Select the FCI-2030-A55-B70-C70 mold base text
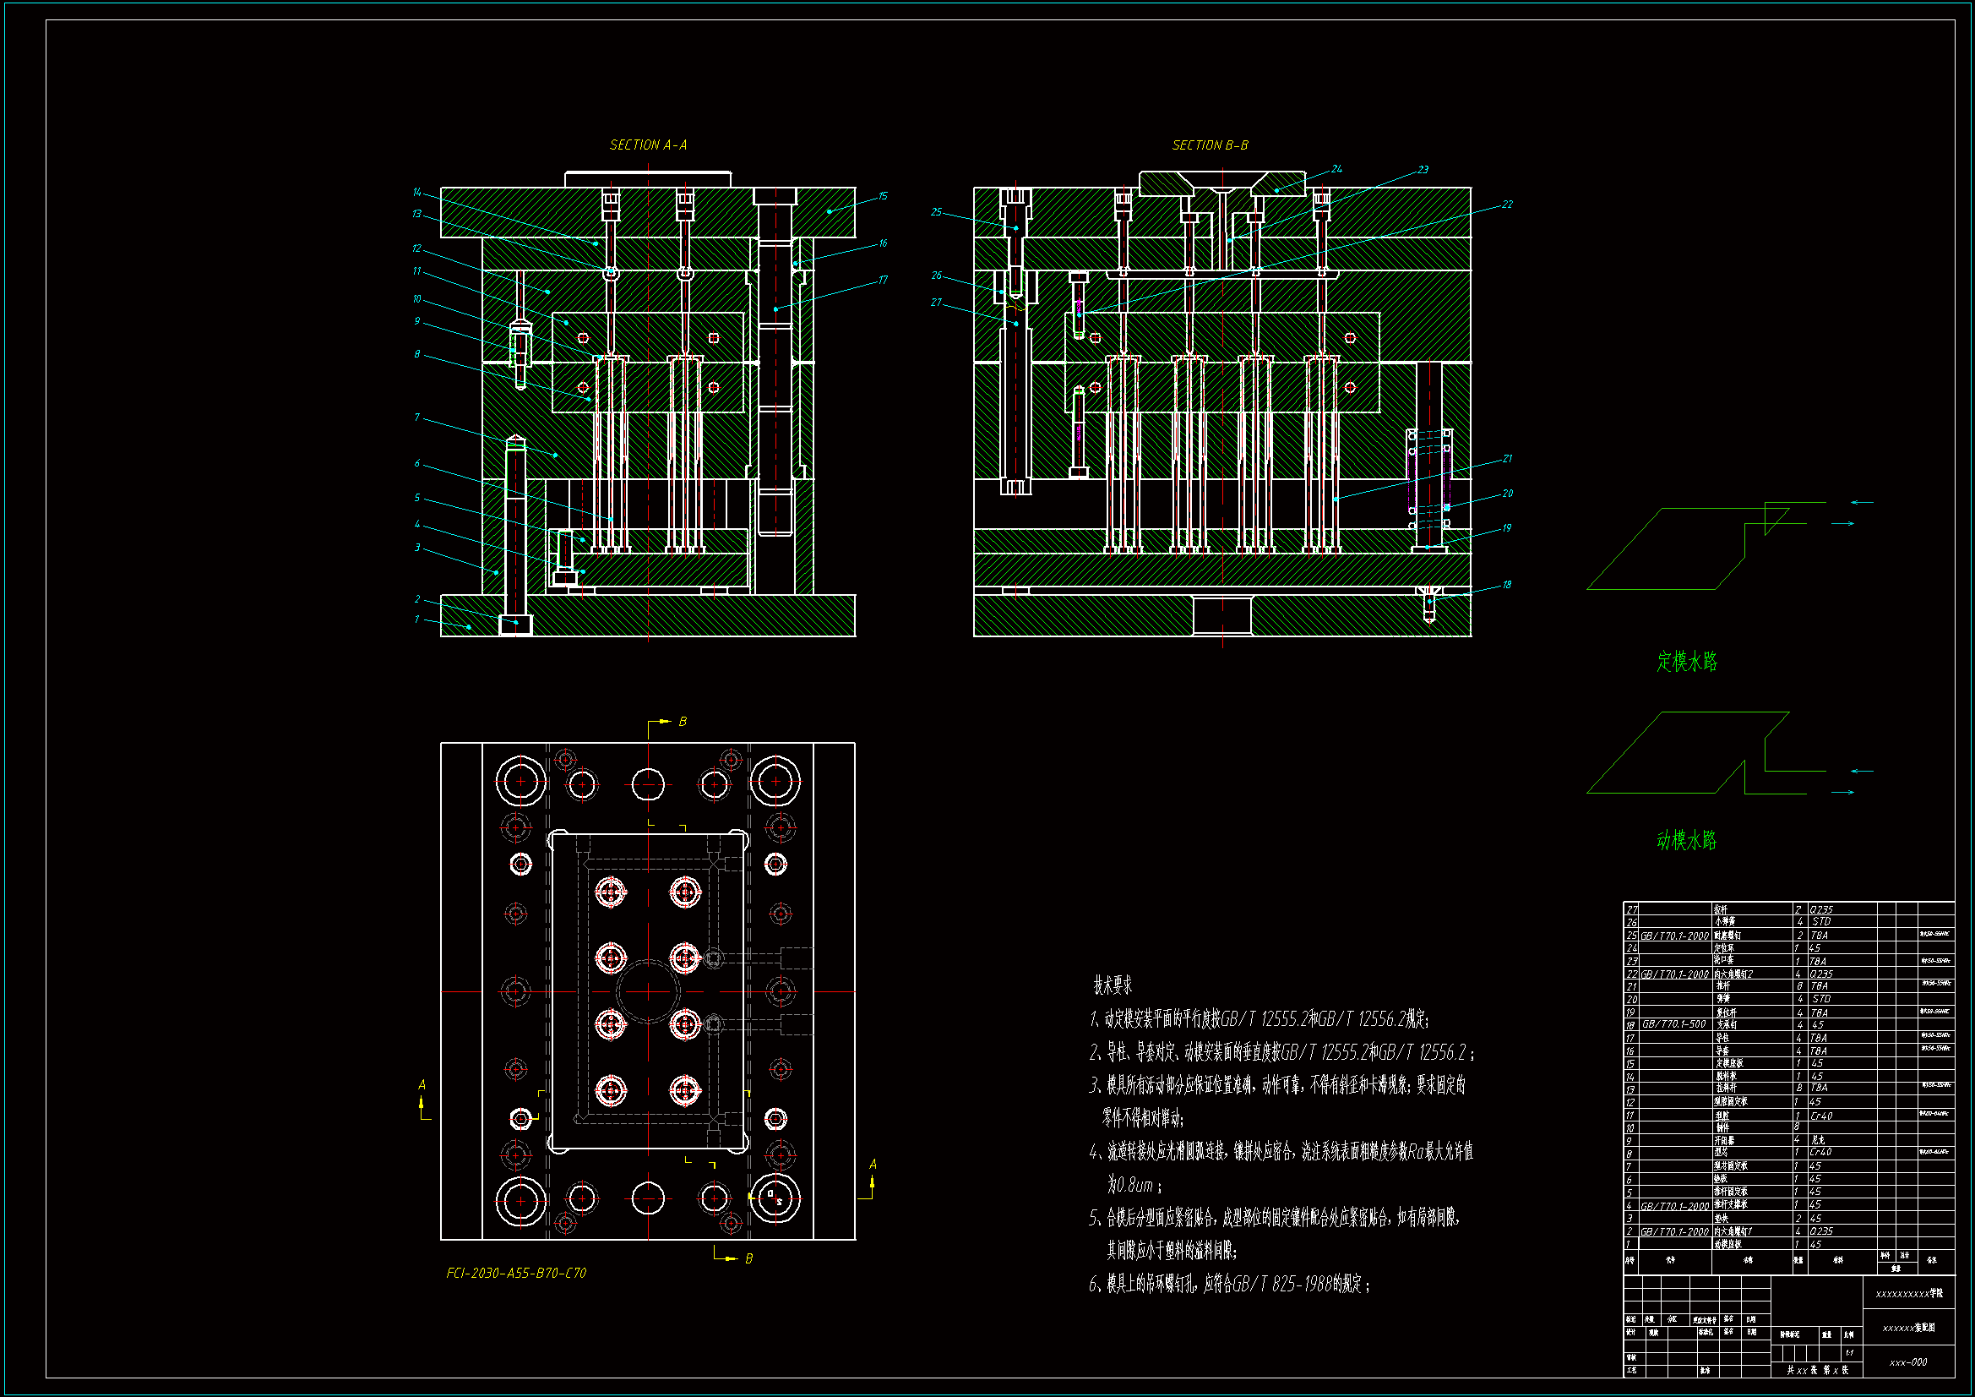 [x=516, y=1273]
